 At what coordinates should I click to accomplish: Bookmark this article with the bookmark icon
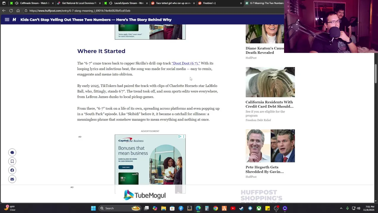12,161
